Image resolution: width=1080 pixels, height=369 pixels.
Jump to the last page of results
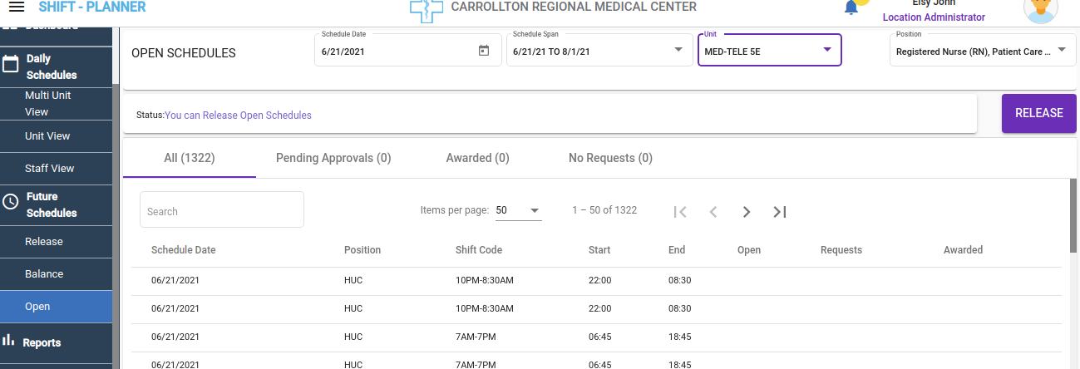point(779,212)
